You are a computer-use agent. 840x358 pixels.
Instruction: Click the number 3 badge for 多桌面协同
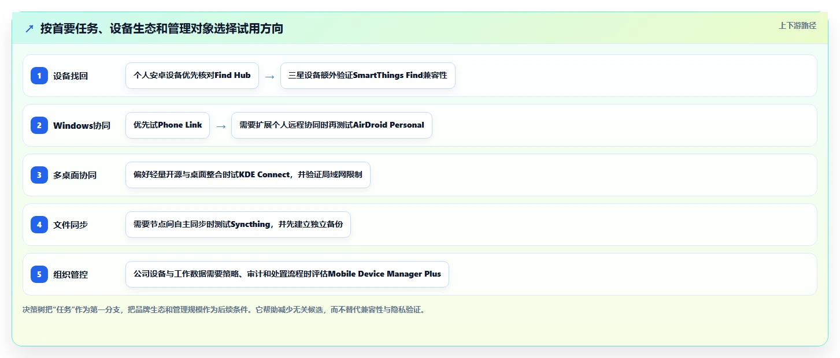click(x=39, y=175)
